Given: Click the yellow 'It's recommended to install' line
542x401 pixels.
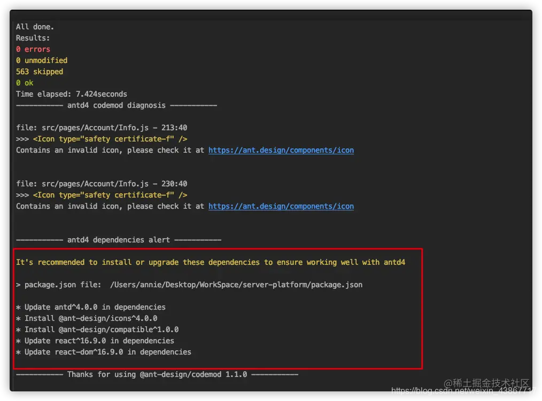Looking at the screenshot, I should [211, 262].
